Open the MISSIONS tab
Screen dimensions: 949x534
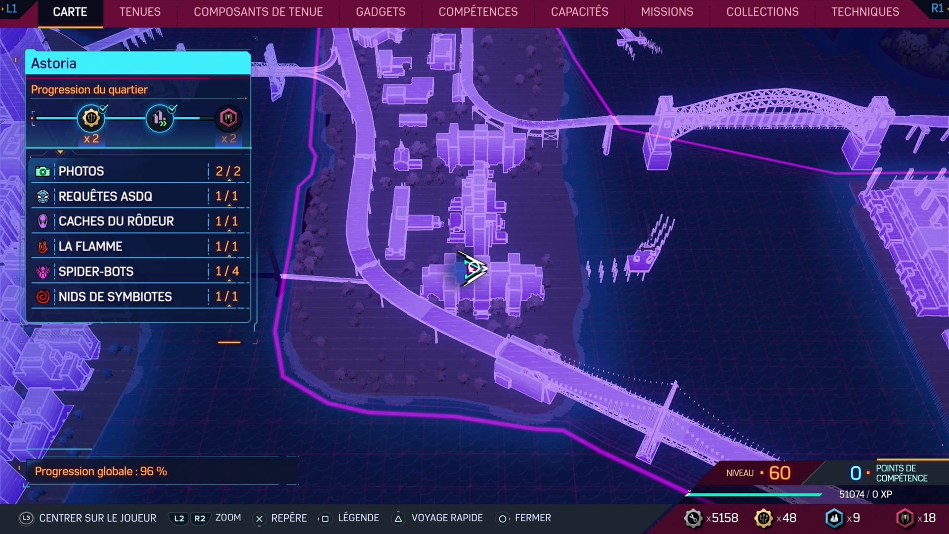(667, 12)
